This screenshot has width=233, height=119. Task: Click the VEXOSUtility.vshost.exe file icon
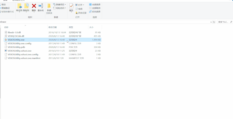[x=6, y=51]
